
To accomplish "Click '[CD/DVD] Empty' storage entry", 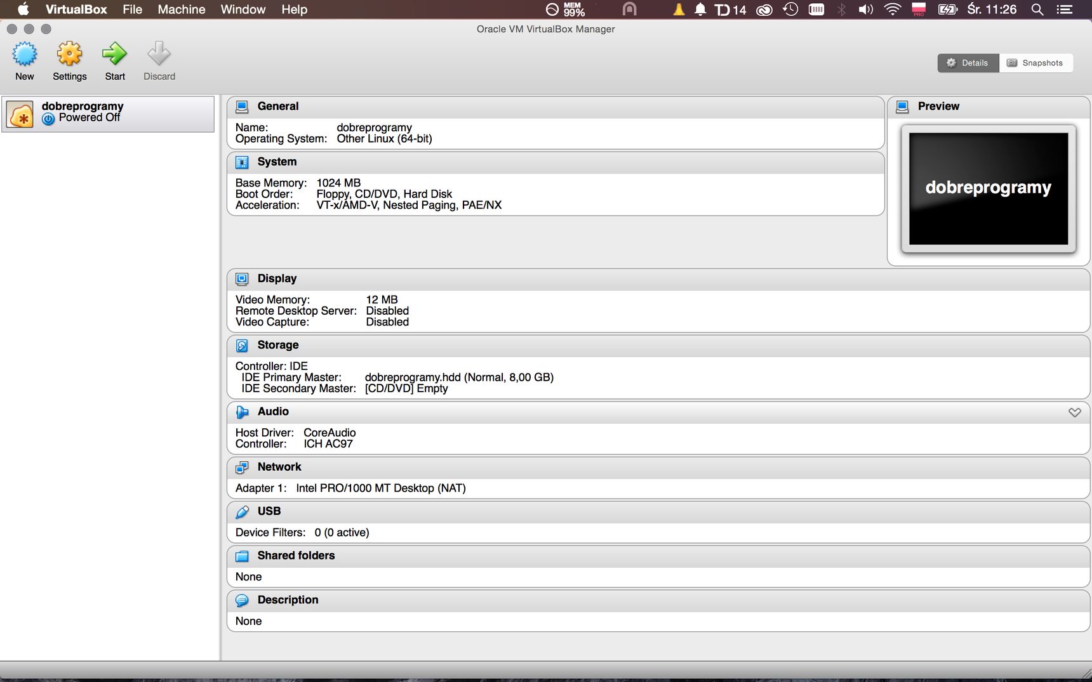I will click(406, 389).
